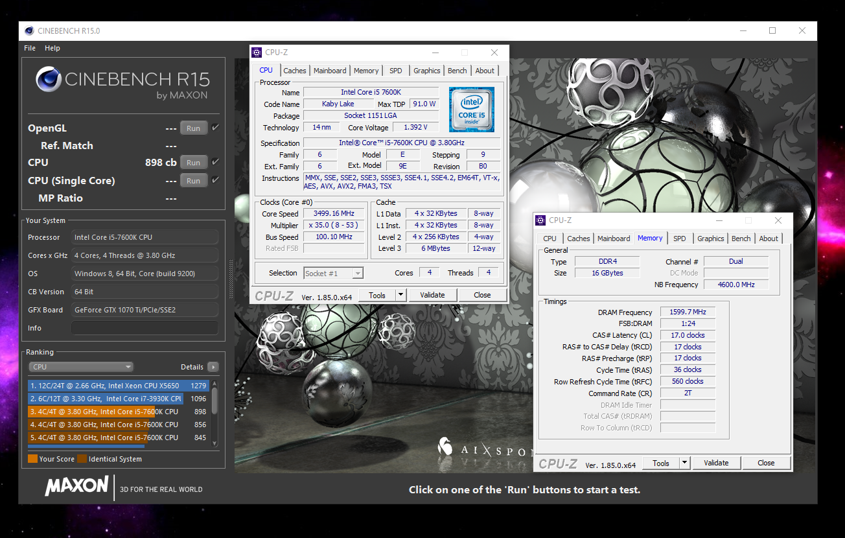Select Caches tab in CPU-Z Memory window
The height and width of the screenshot is (538, 845).
pyautogui.click(x=579, y=239)
